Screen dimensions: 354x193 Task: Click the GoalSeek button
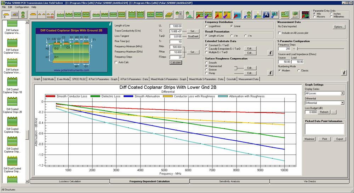click(193, 36)
